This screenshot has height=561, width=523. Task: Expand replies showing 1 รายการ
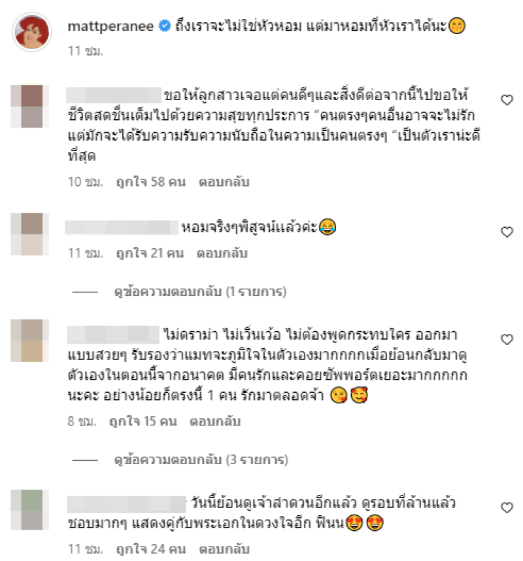[x=200, y=291]
